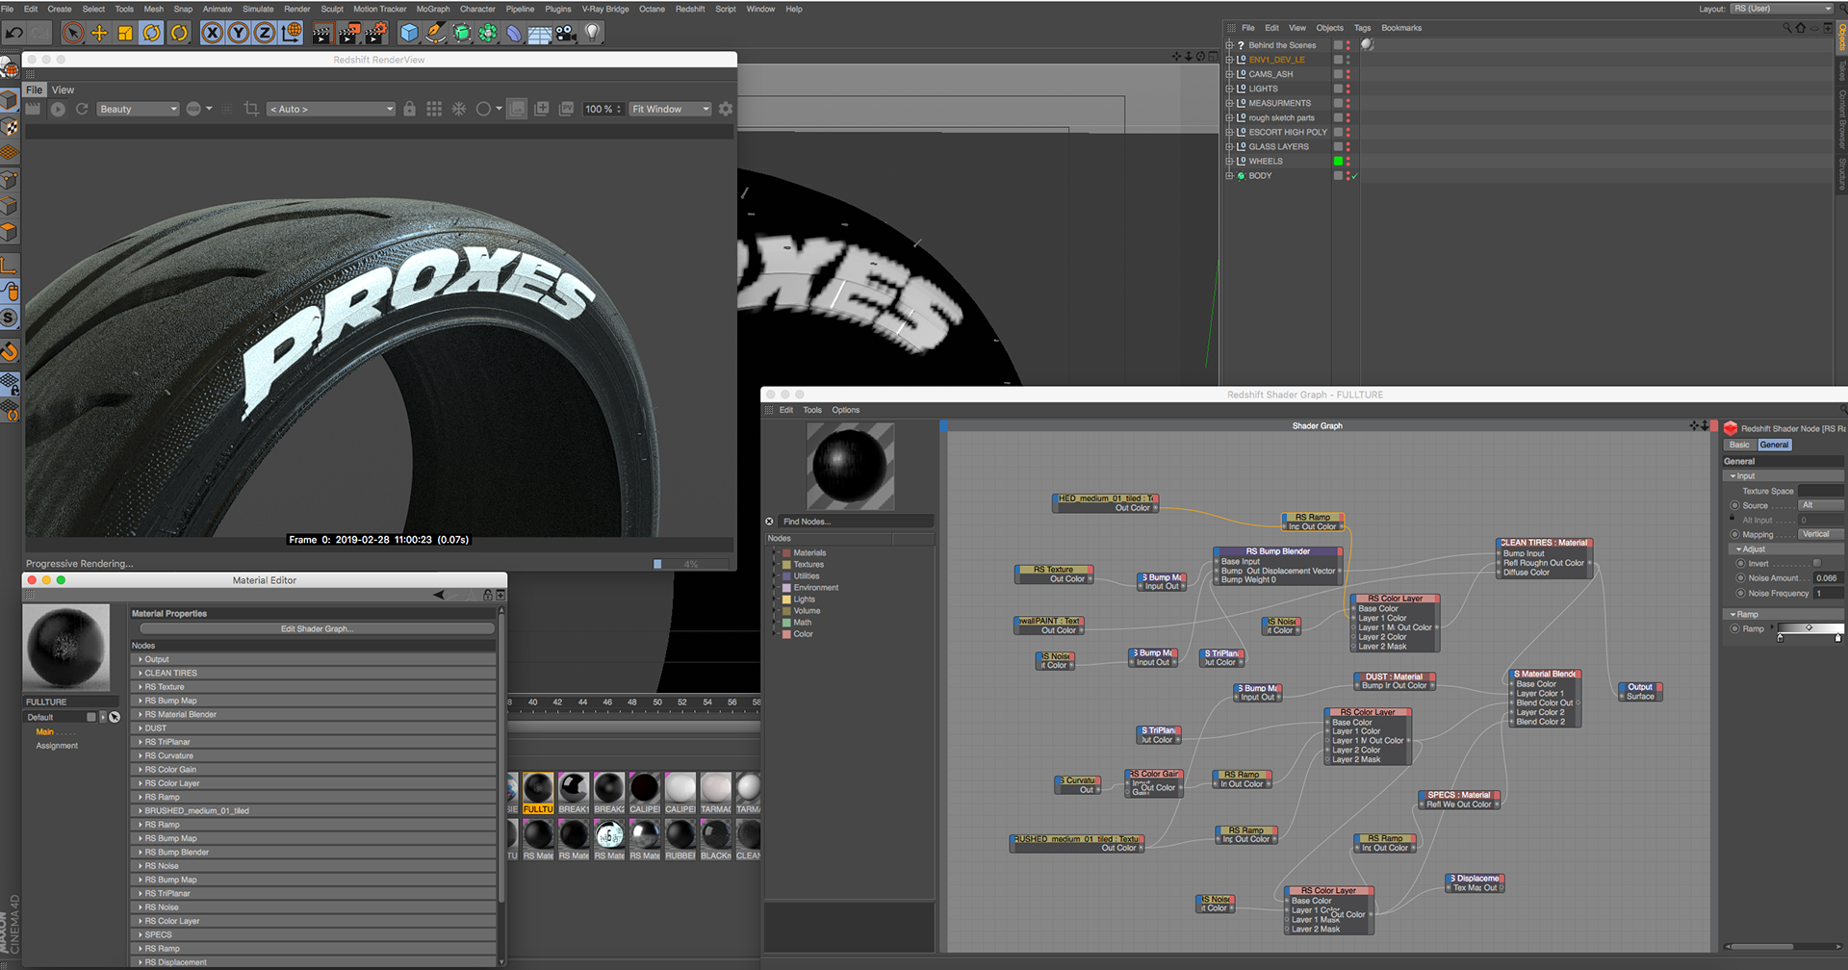Expand the CLEAN TIRES node entry
The image size is (1848, 970).
(x=141, y=674)
